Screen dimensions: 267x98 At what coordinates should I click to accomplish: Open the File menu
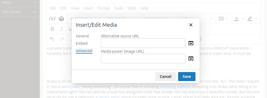pos(53,8)
